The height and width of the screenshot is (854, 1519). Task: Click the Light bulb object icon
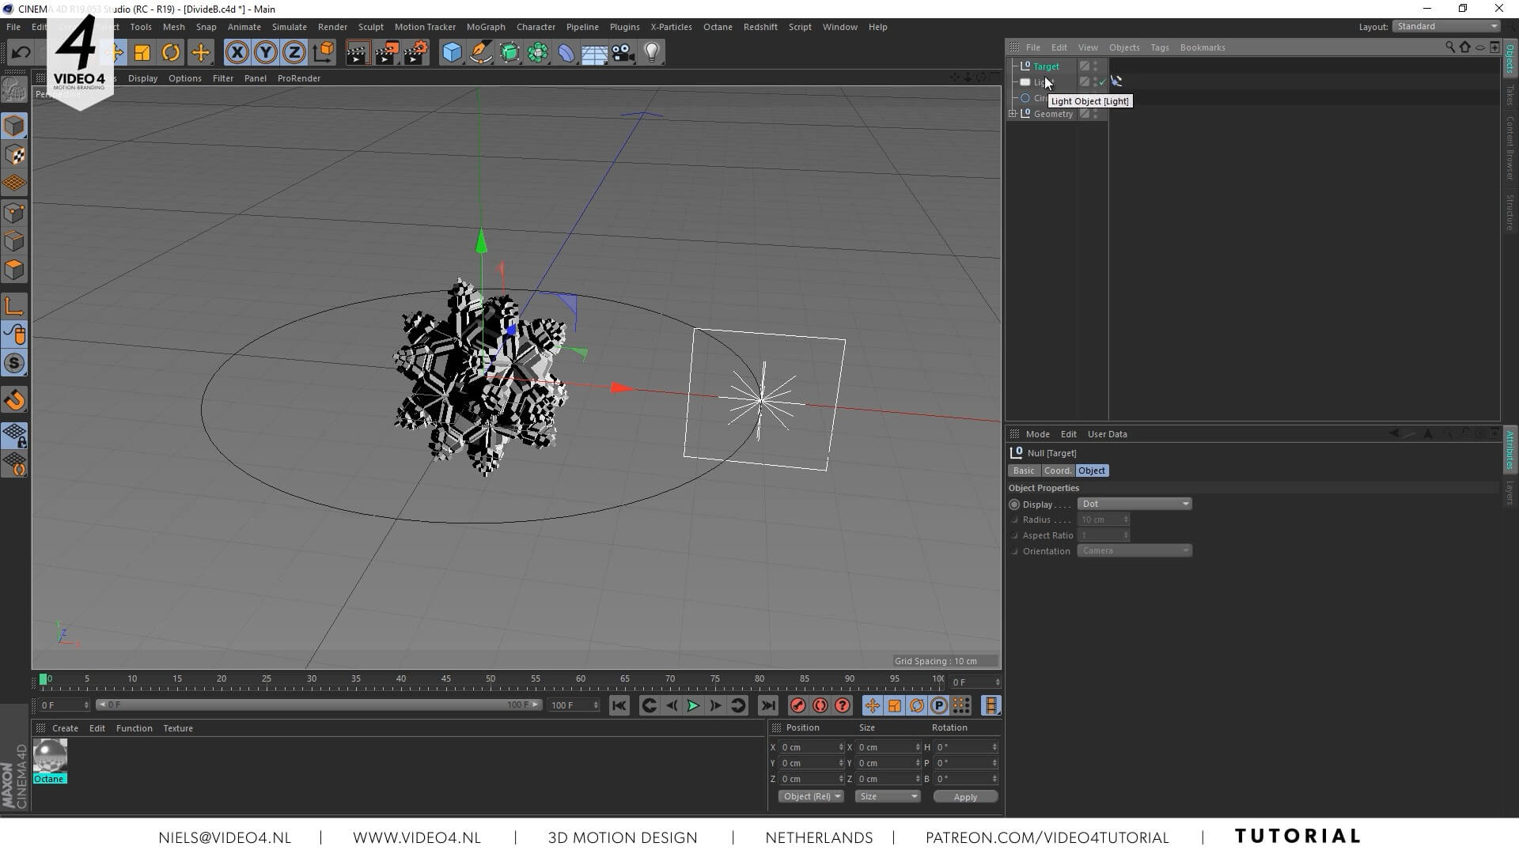tap(651, 53)
